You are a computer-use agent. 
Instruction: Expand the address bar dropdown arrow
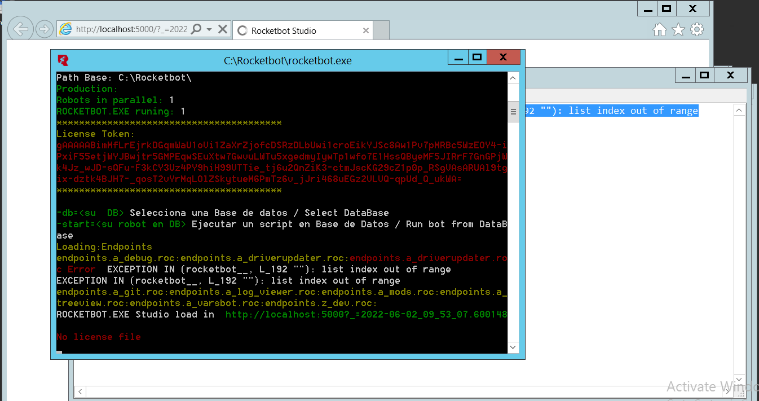click(209, 29)
